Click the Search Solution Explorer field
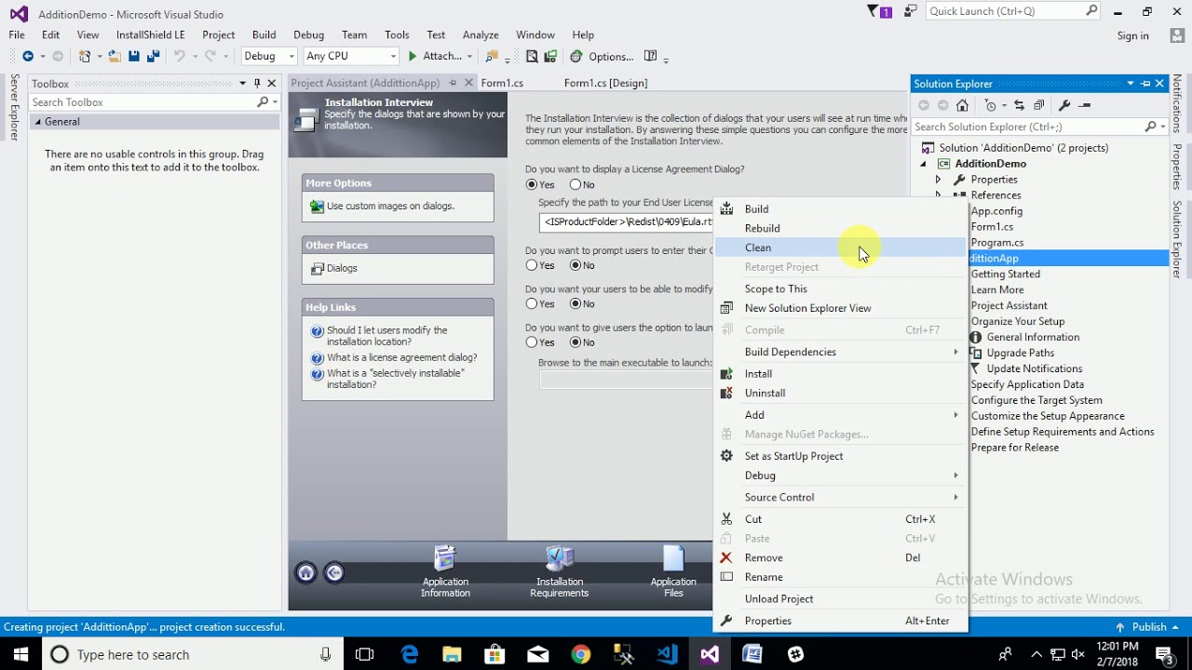Screen dimensions: 1192x670 pos(1027,127)
